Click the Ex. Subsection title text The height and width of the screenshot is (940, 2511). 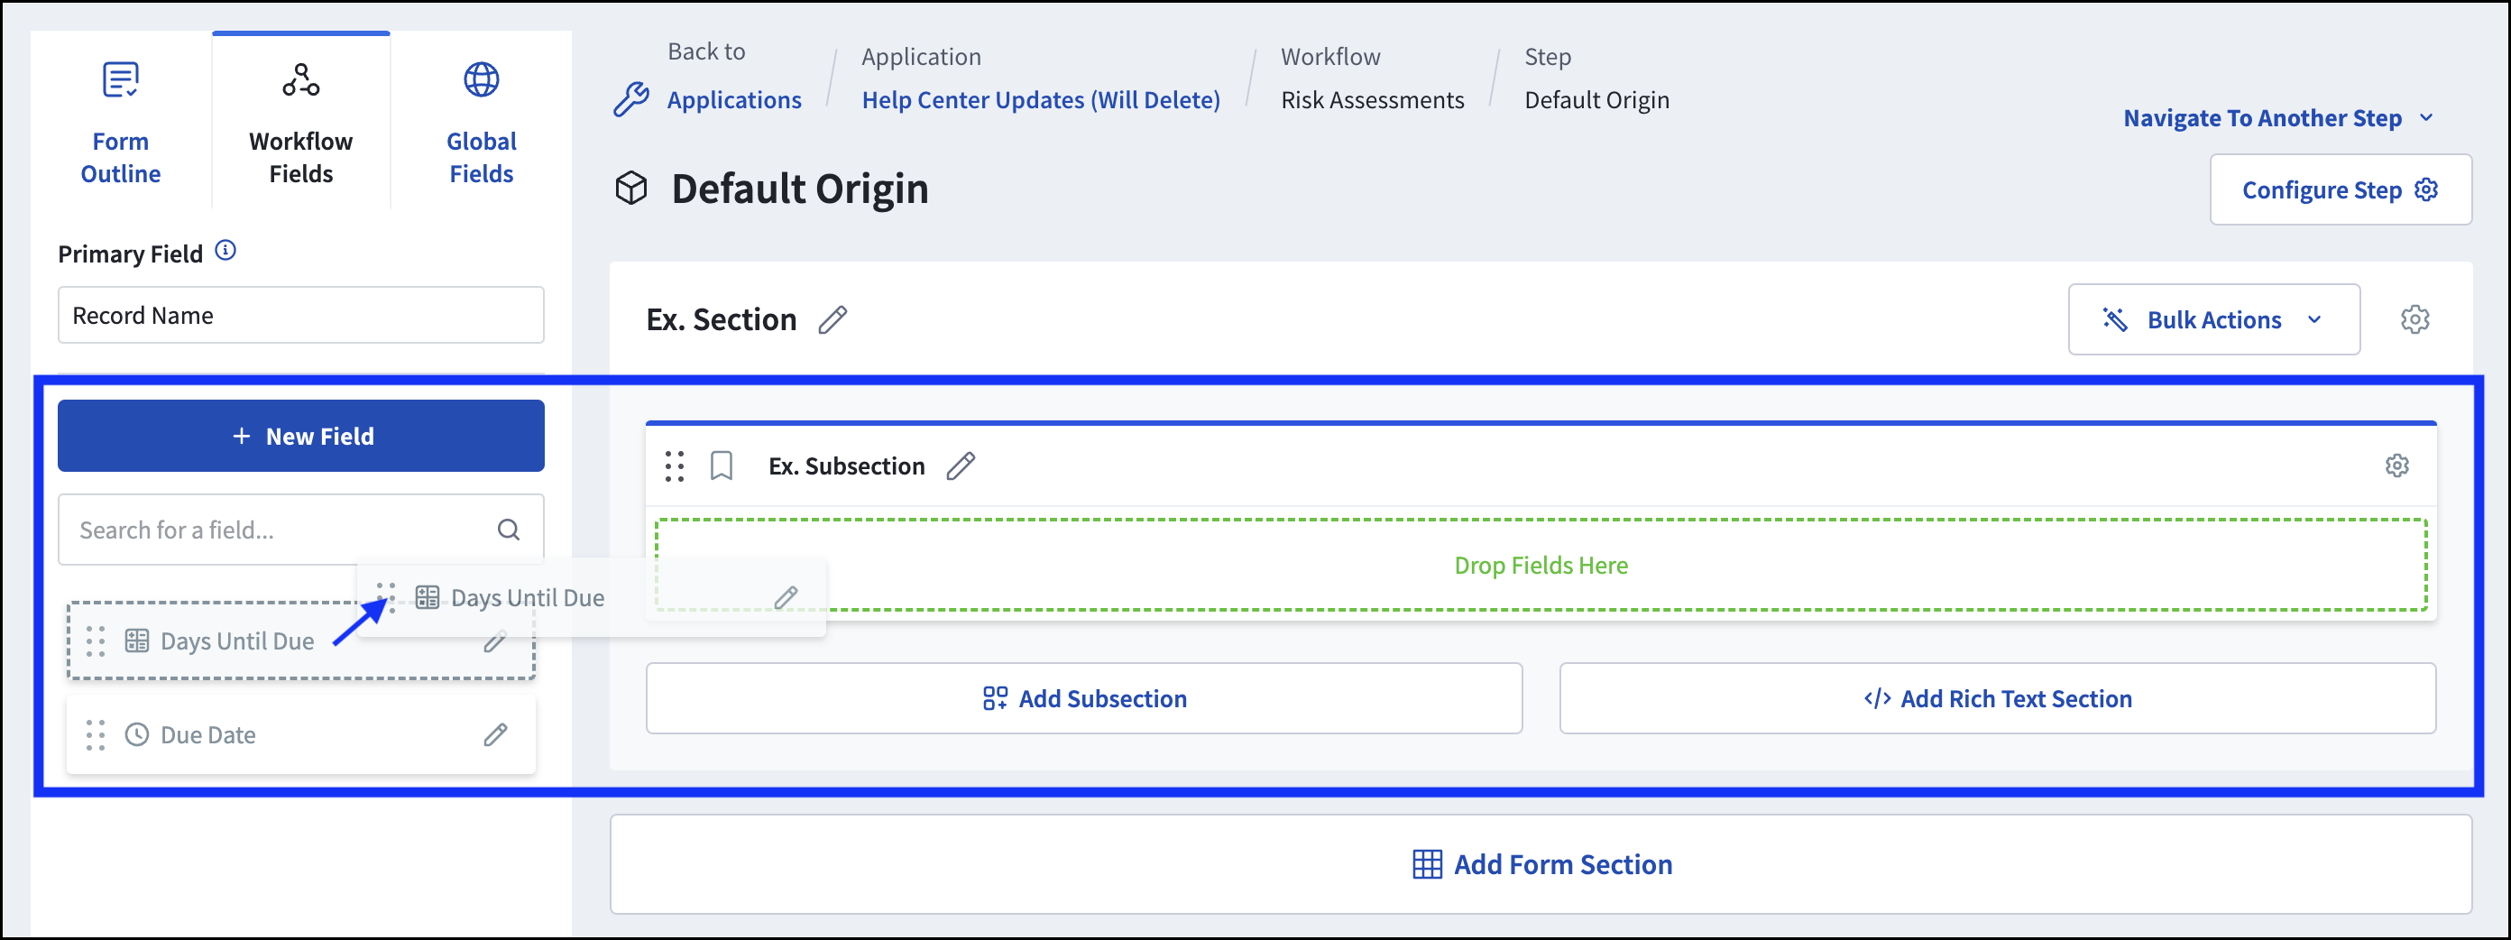tap(846, 466)
